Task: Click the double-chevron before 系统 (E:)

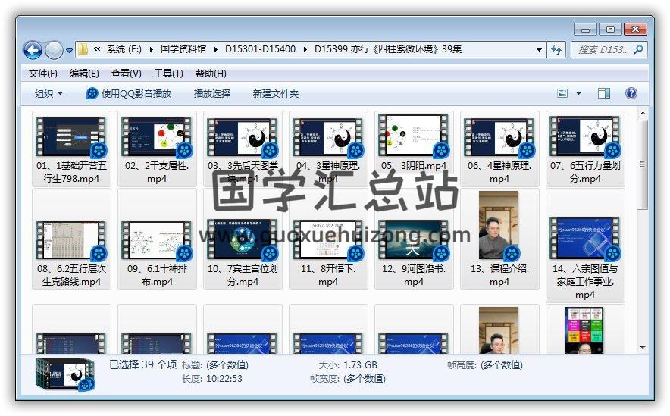Action: click(97, 49)
